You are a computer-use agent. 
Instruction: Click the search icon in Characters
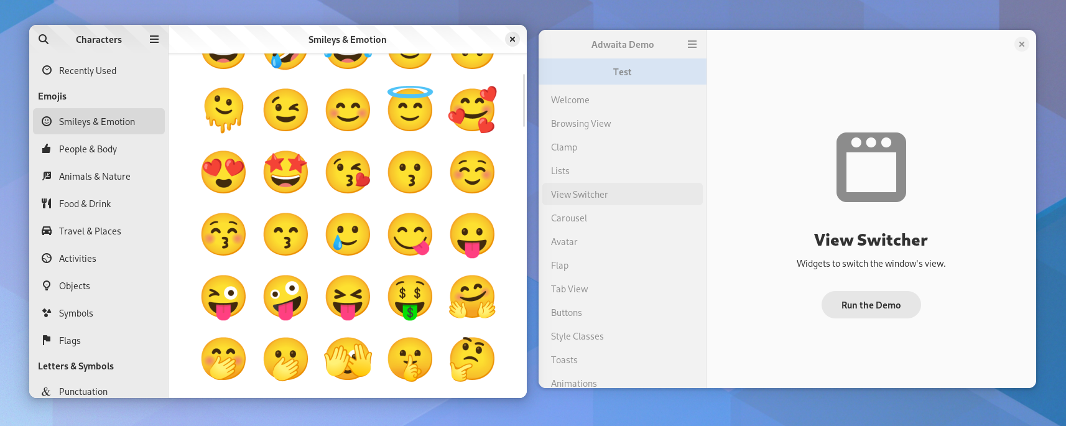tap(44, 39)
